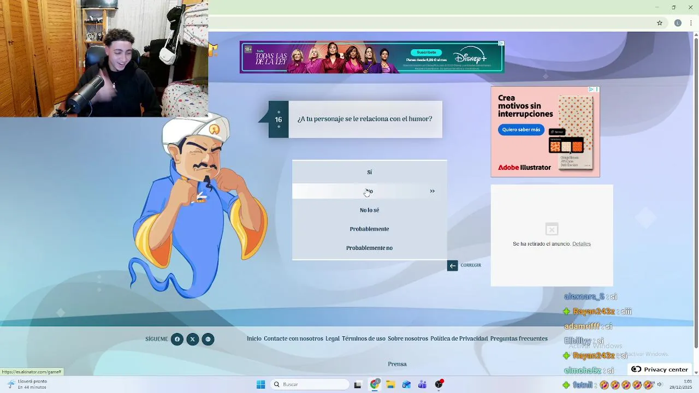Click the CORREGIR text link

[471, 265]
